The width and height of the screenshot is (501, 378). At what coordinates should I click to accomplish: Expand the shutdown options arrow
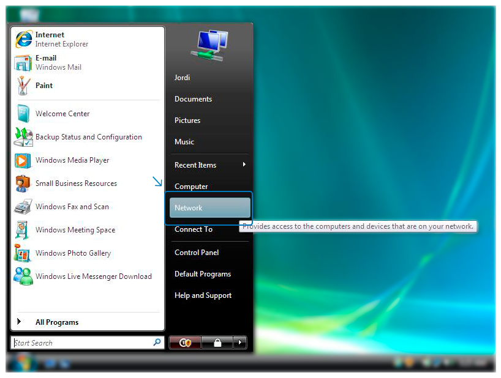click(x=240, y=343)
